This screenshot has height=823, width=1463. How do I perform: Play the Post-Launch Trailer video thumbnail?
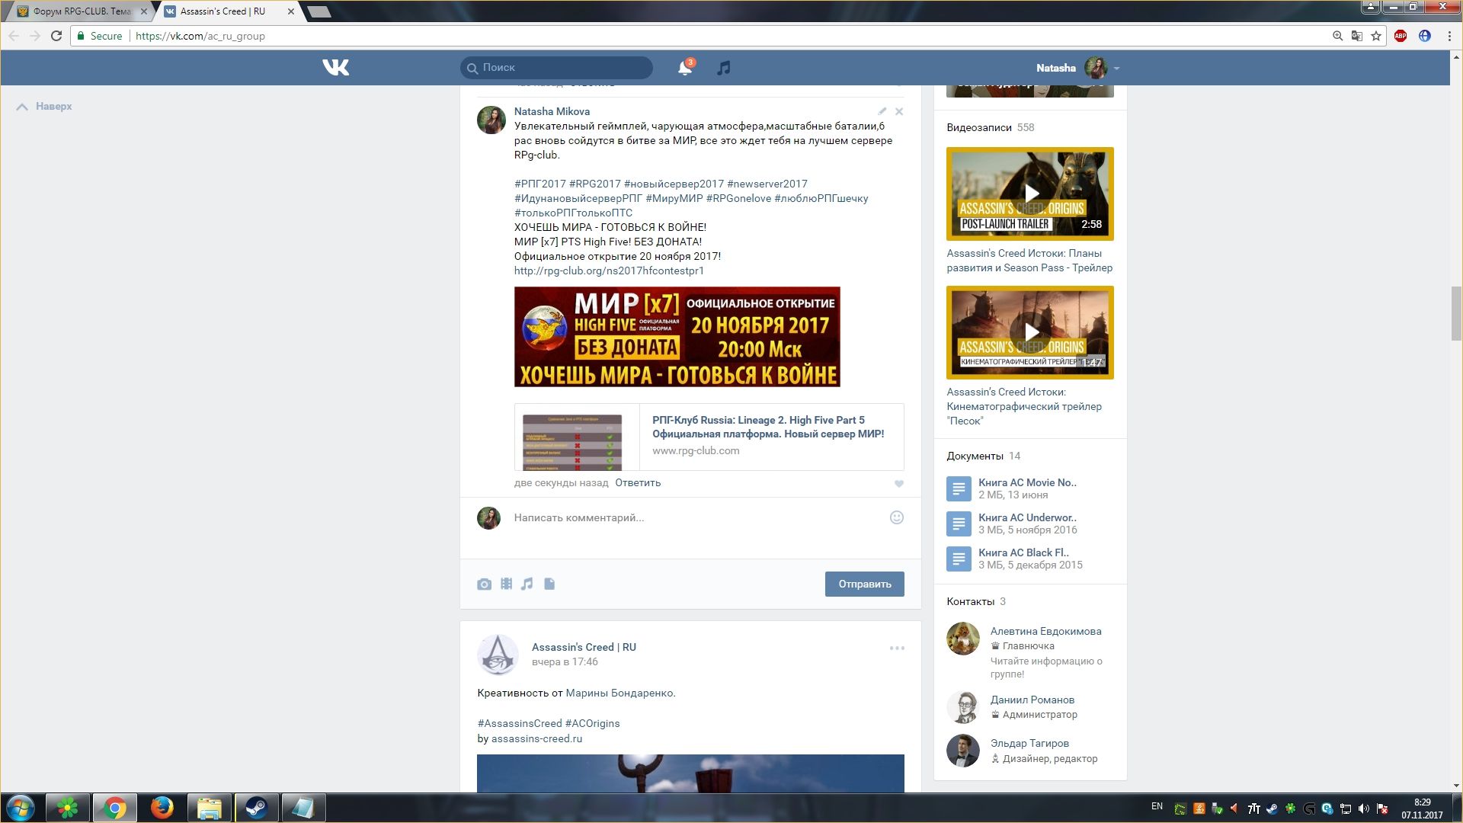point(1030,194)
